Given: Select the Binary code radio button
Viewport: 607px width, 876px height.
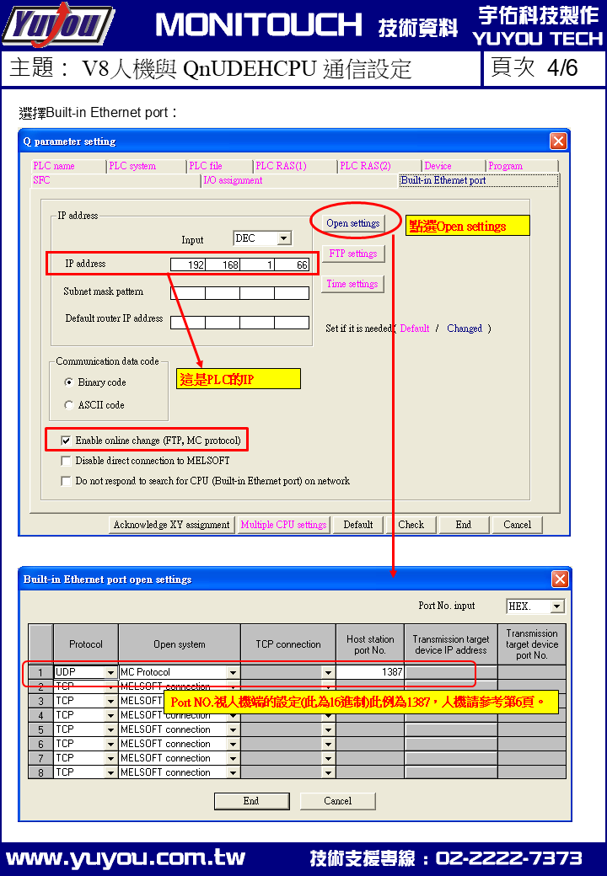Looking at the screenshot, I should click(x=69, y=382).
